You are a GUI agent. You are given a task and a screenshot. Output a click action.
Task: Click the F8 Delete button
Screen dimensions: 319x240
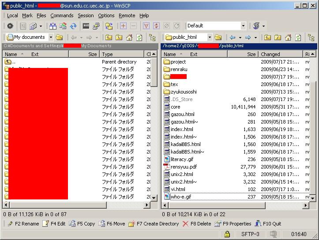click(x=197, y=224)
